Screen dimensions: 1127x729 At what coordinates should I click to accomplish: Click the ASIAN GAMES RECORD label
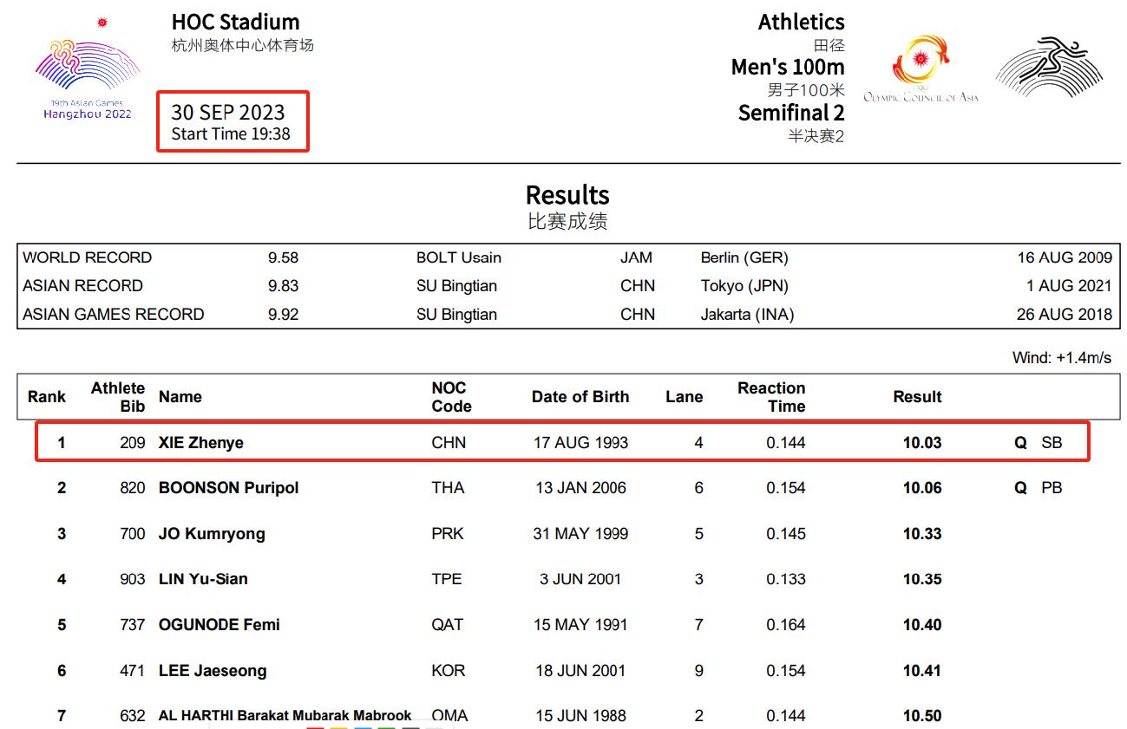[x=113, y=314]
